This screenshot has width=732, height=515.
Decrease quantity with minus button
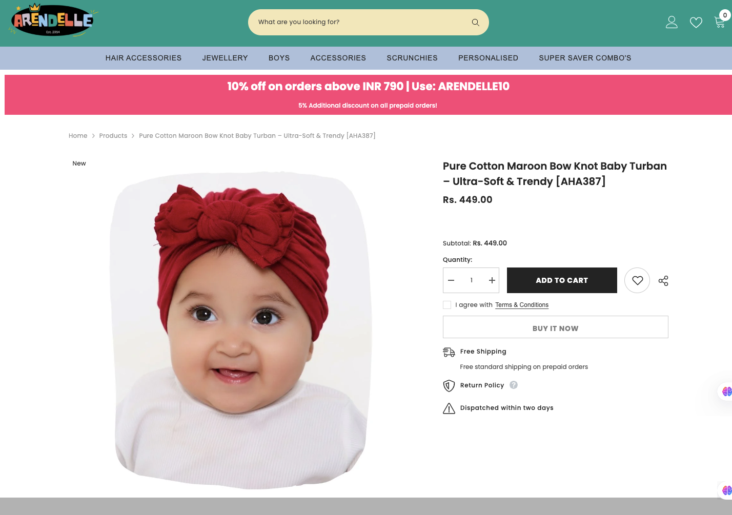[451, 280]
